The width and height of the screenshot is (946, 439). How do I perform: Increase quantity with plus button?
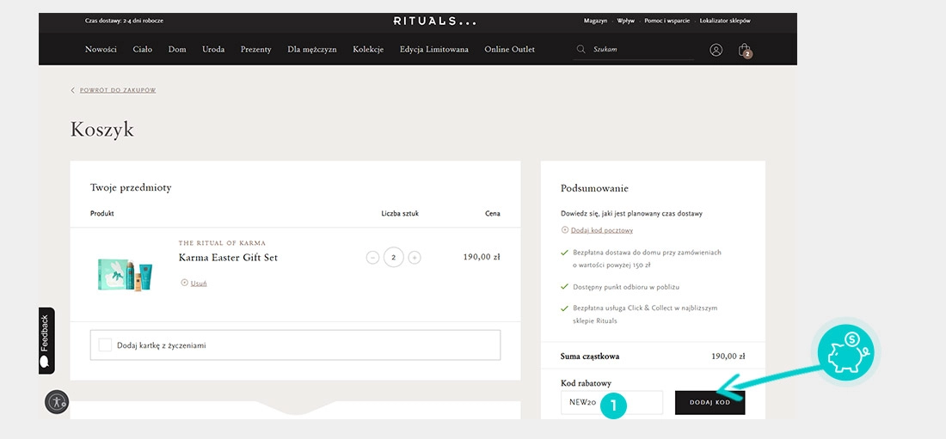[x=415, y=258]
